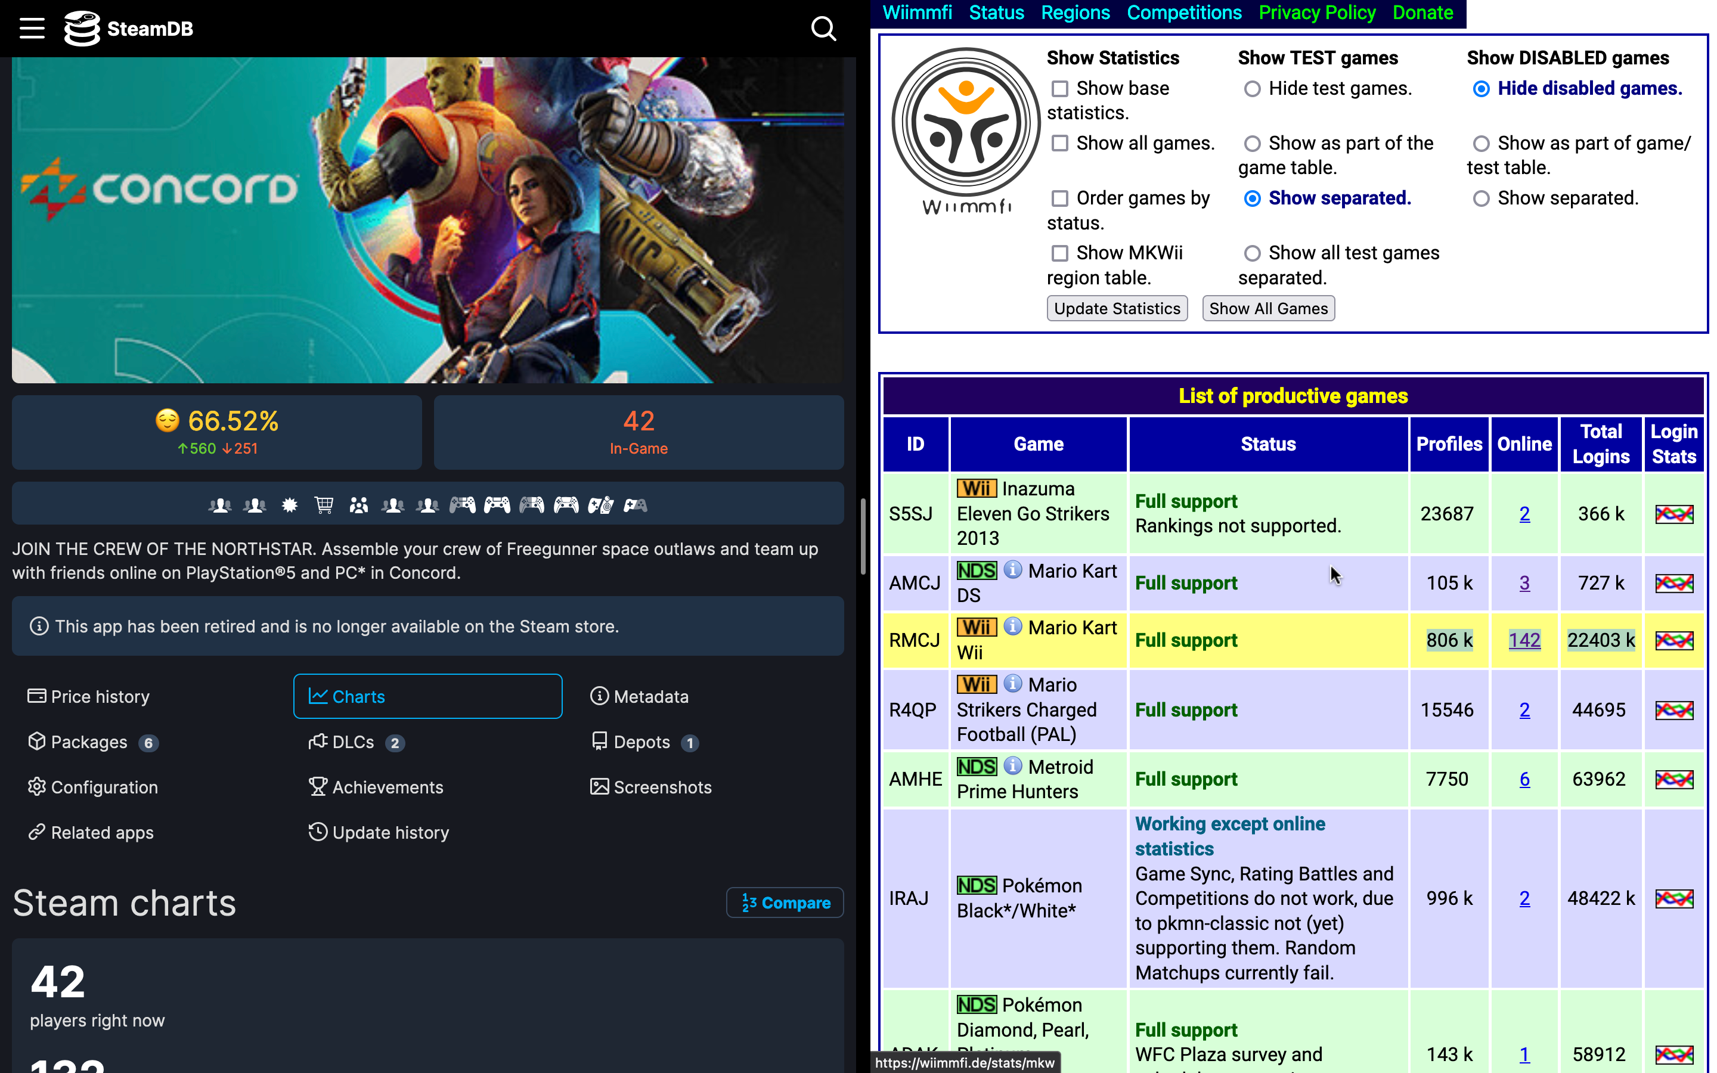The height and width of the screenshot is (1073, 1717).
Task: Open login stats graph for AMHE row
Action: [1673, 779]
